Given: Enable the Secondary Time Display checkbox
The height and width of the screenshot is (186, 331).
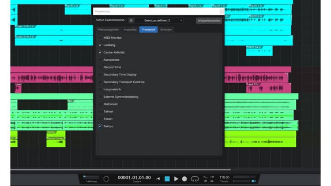Looking at the screenshot, I should [100, 74].
